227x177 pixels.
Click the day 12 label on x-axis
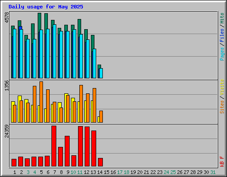point(86,172)
